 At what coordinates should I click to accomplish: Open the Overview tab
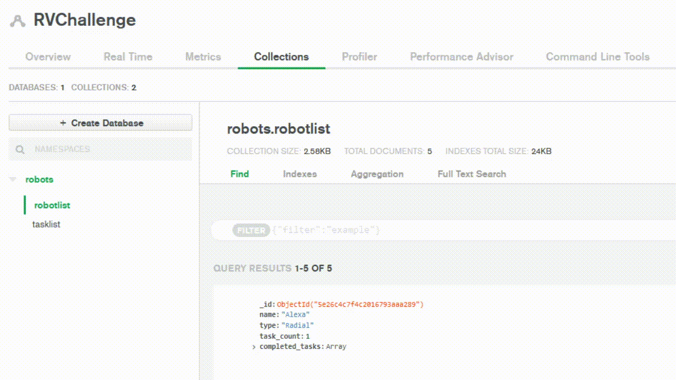pyautogui.click(x=48, y=57)
